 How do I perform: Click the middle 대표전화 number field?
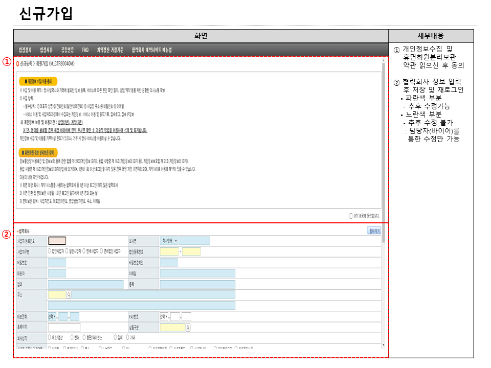click(63, 317)
